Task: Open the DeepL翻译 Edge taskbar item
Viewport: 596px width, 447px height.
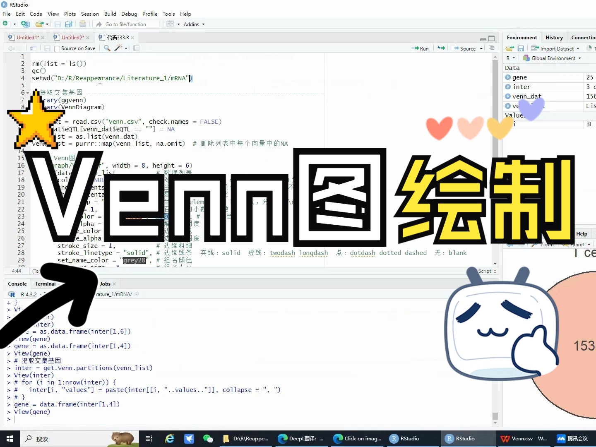Action: (x=301, y=439)
